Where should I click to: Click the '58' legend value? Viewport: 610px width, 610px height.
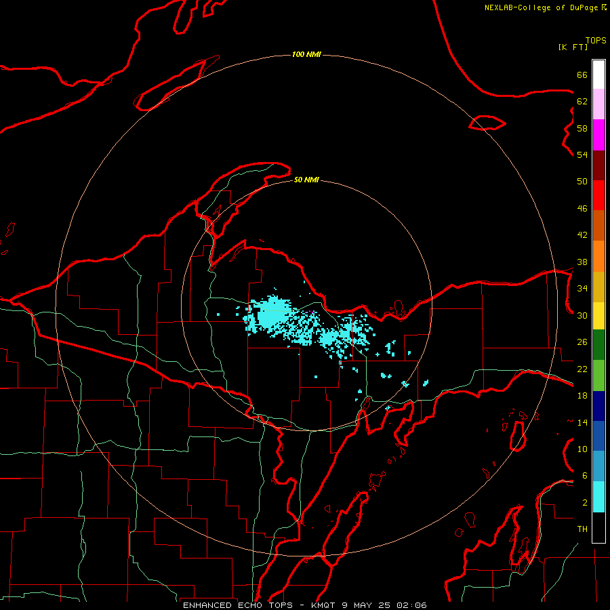click(582, 128)
